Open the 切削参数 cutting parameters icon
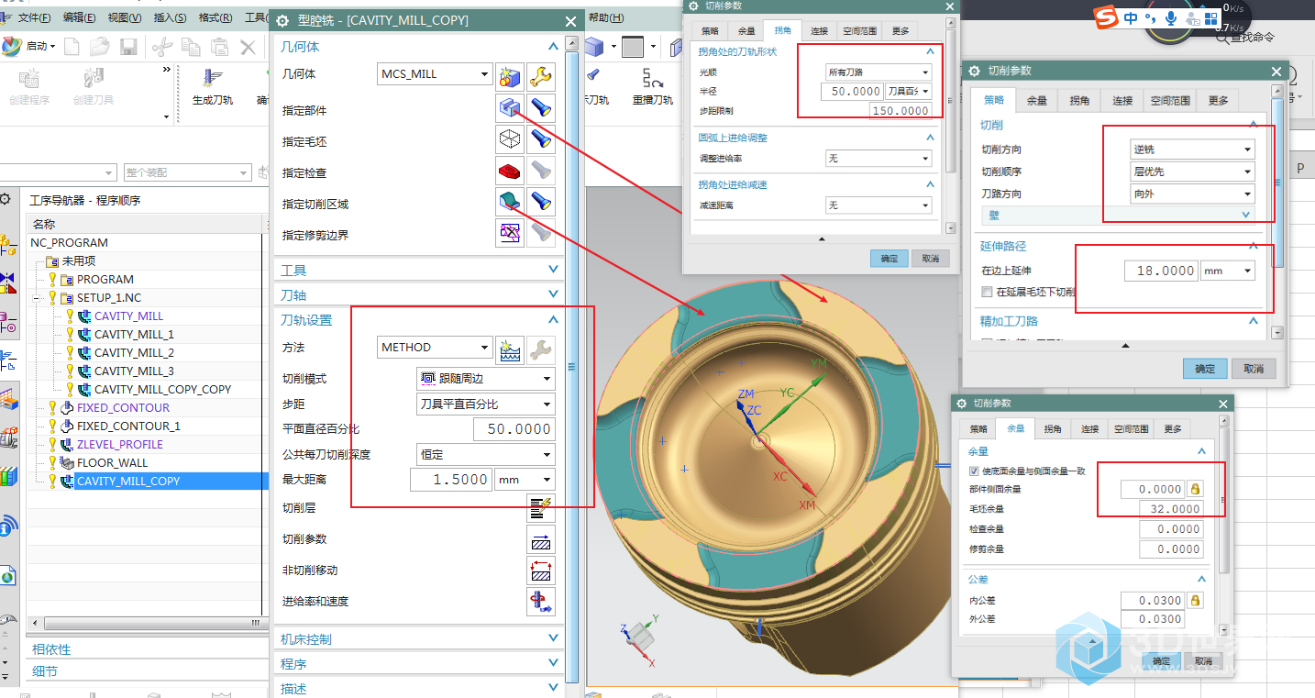 coord(542,538)
